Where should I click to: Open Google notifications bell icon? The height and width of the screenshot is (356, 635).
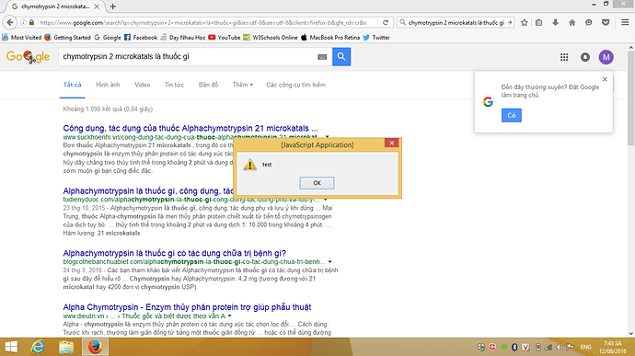(585, 57)
